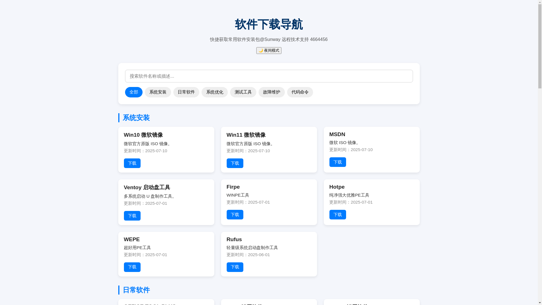
Task: Click the Win10 微软镜像 card title
Action: pos(143,135)
